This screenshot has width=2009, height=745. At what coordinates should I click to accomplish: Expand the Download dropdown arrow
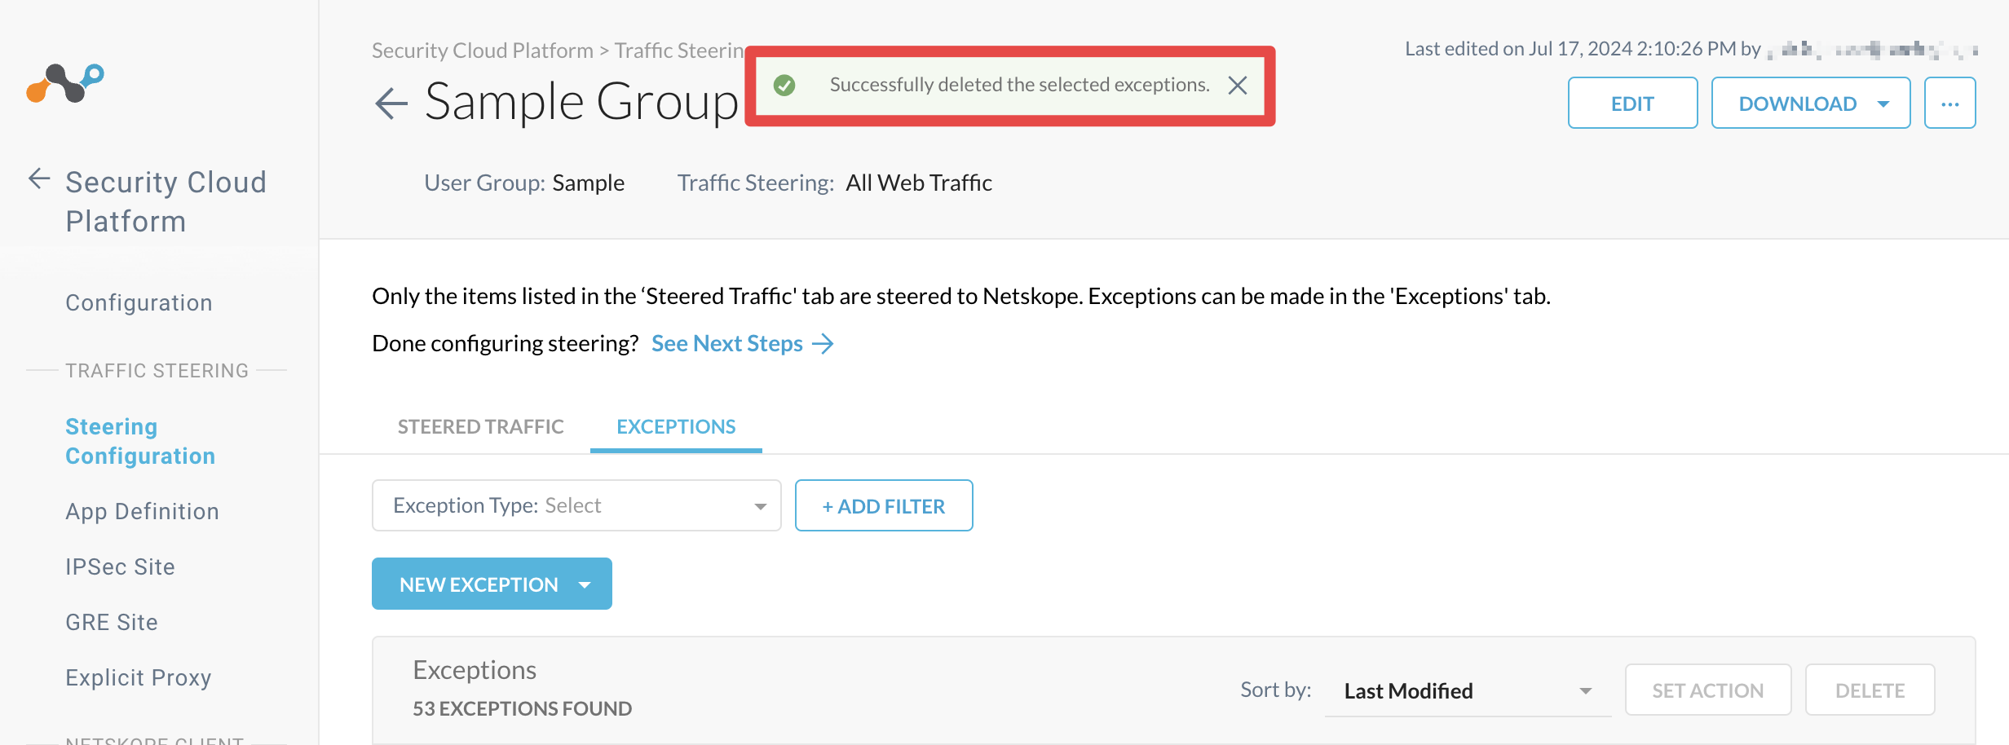point(1883,104)
